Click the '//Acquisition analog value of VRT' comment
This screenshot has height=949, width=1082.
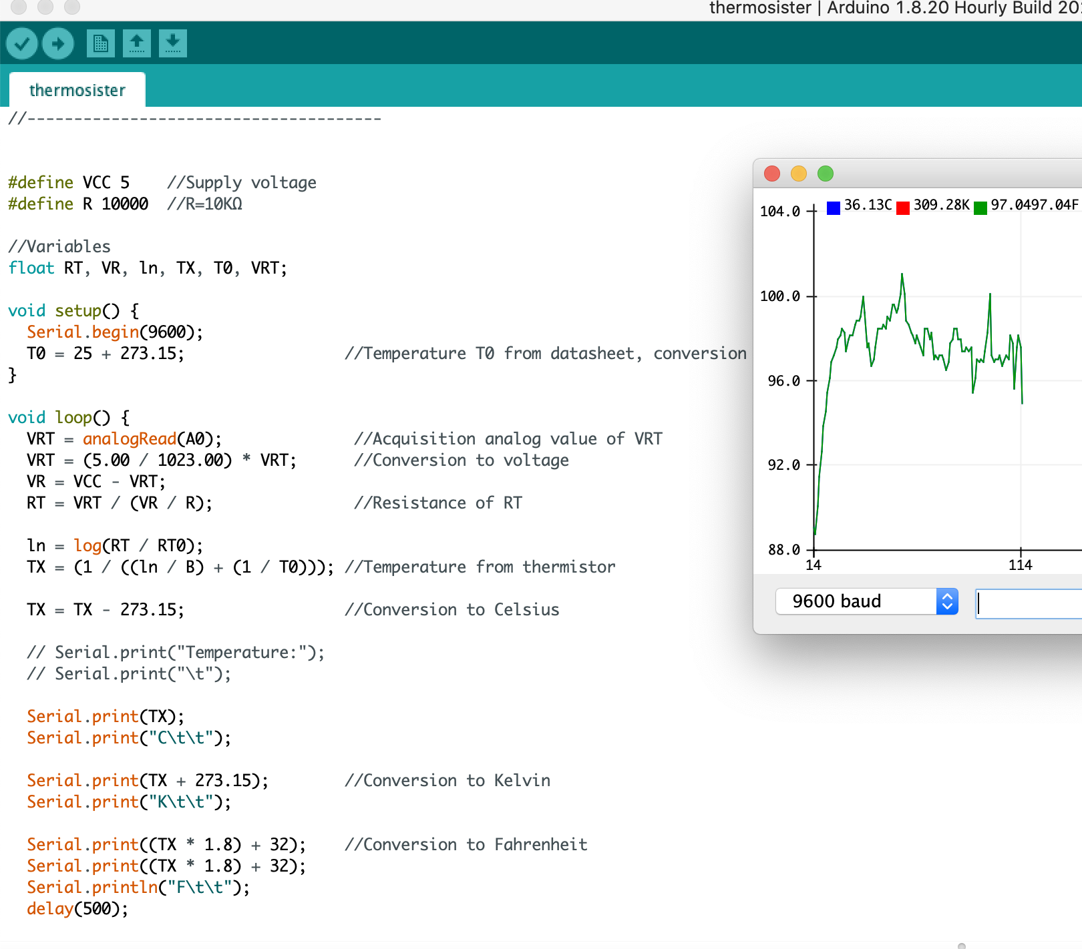pos(508,439)
